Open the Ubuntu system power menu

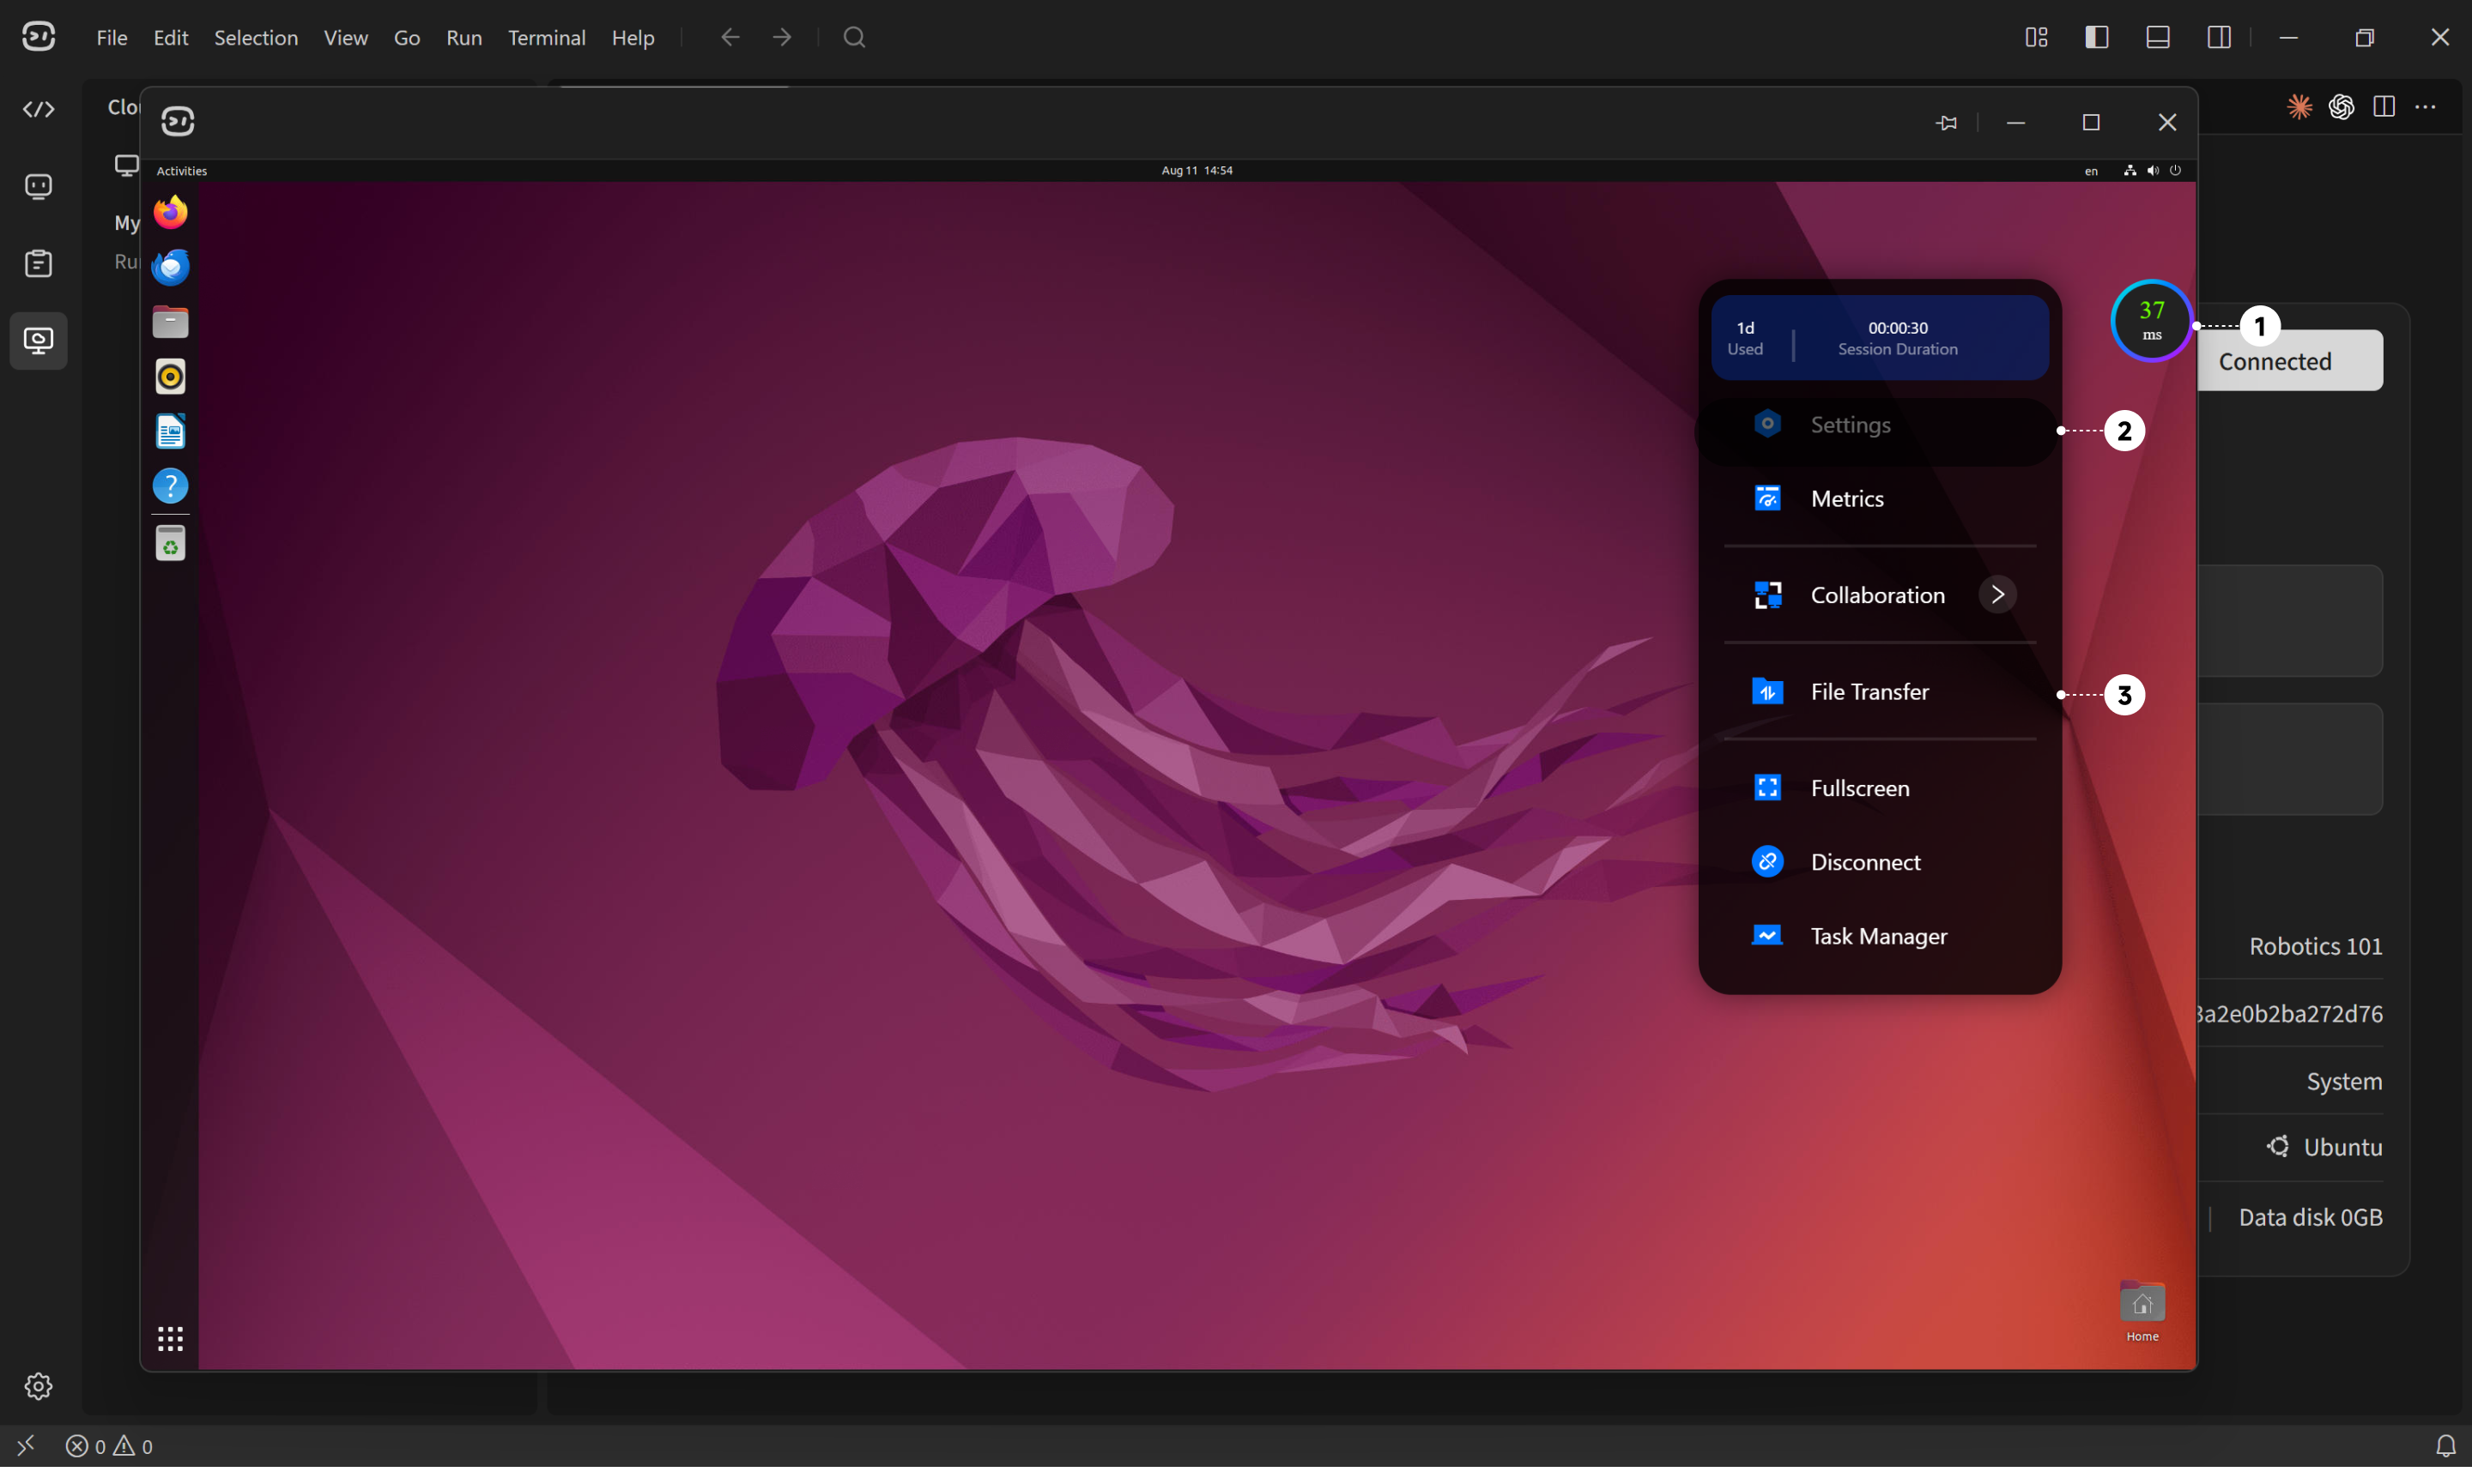(x=2175, y=171)
